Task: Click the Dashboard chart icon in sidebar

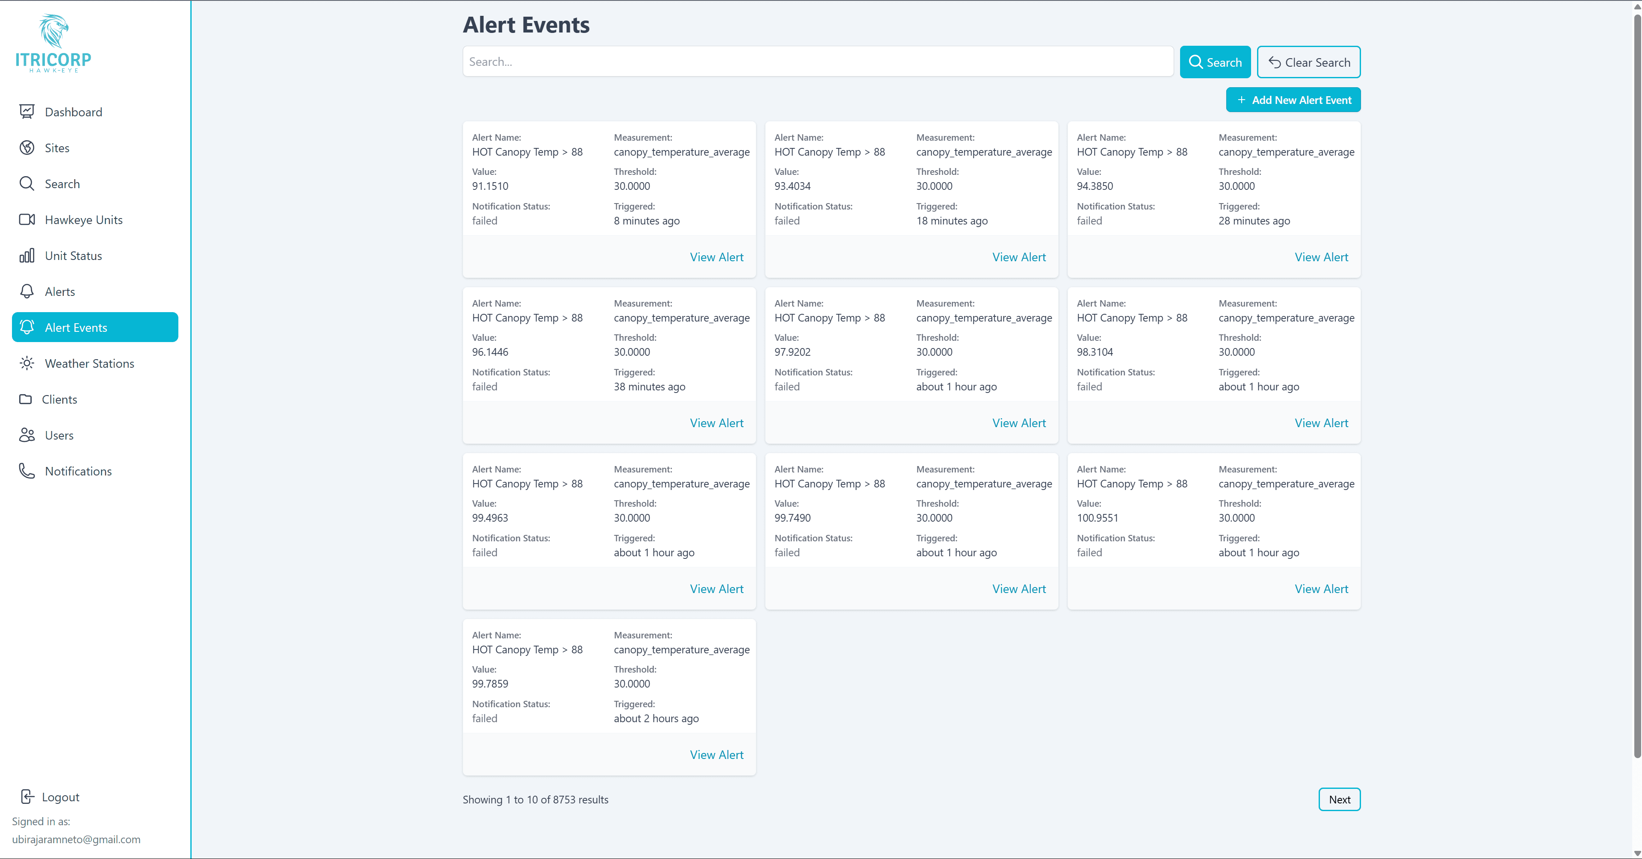Action: tap(27, 112)
